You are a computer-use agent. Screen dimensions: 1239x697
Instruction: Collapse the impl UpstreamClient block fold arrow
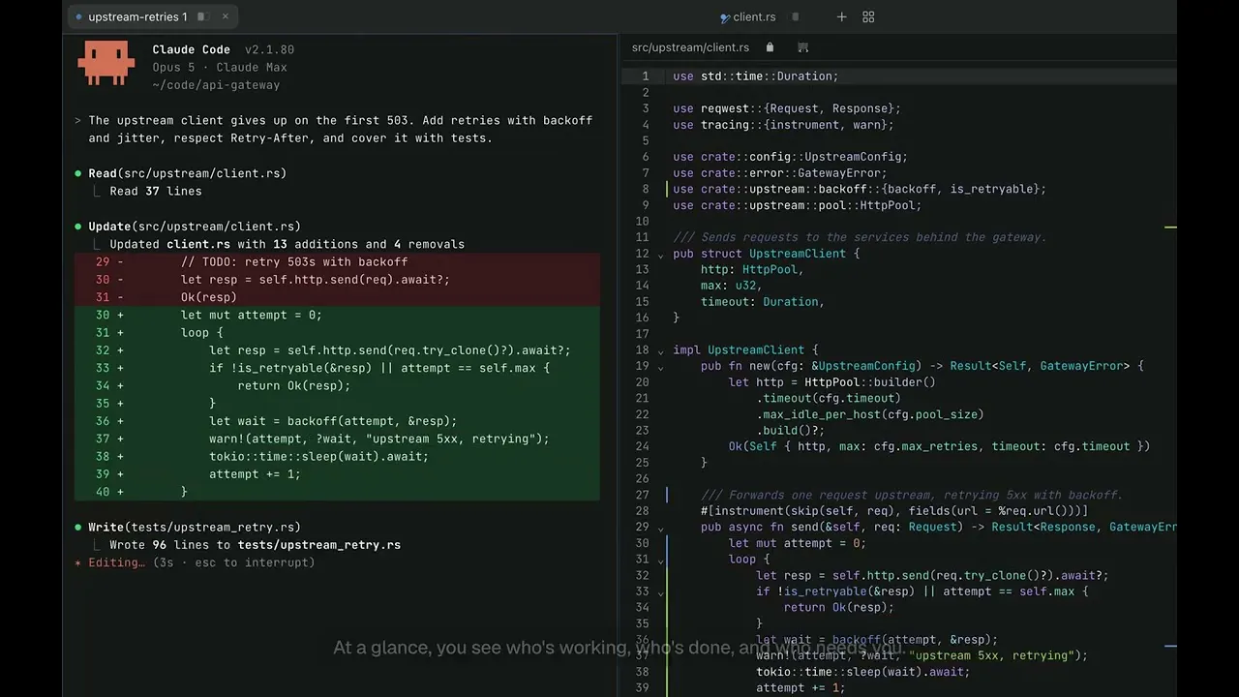(661, 351)
